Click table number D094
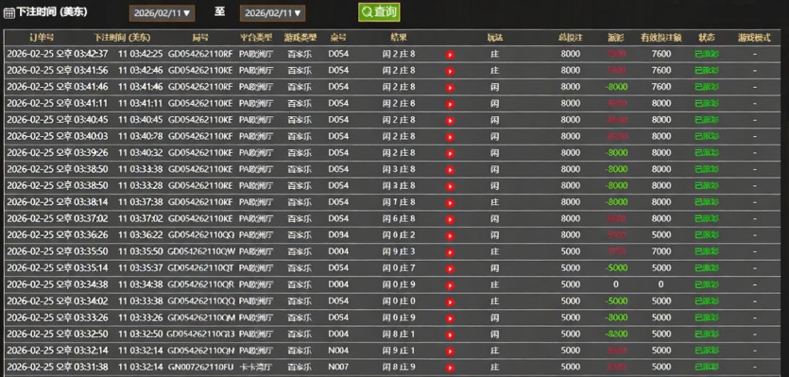 click(x=338, y=235)
